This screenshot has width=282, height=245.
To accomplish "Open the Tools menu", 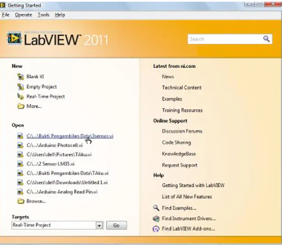I will tap(43, 15).
